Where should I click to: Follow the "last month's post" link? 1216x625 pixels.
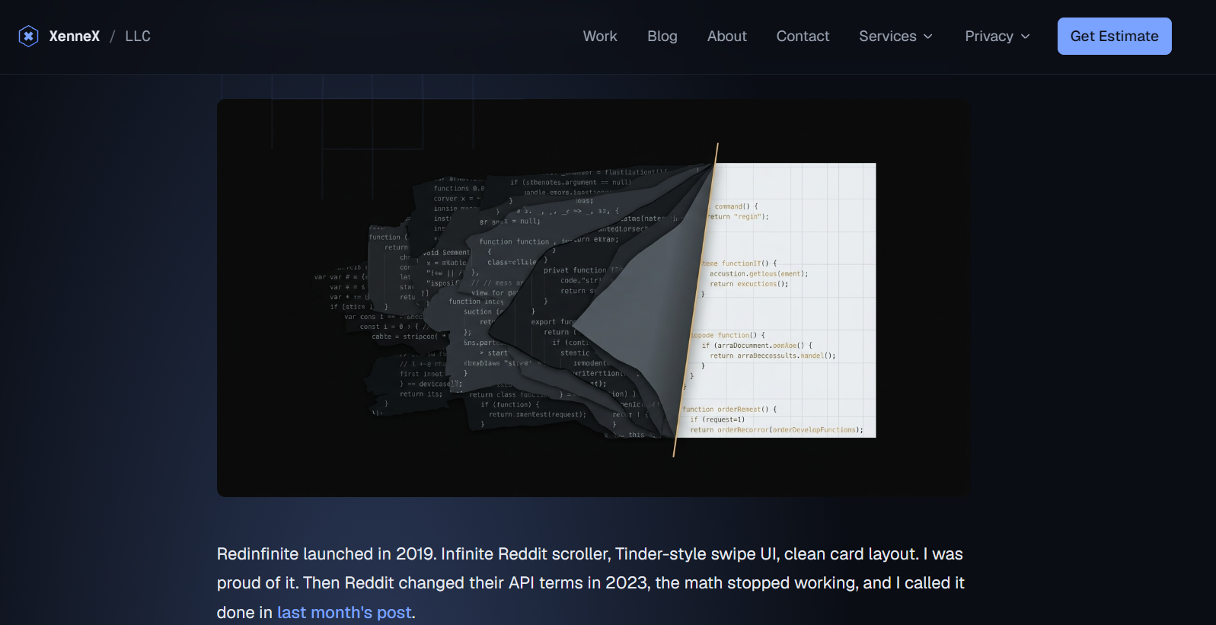coord(344,612)
